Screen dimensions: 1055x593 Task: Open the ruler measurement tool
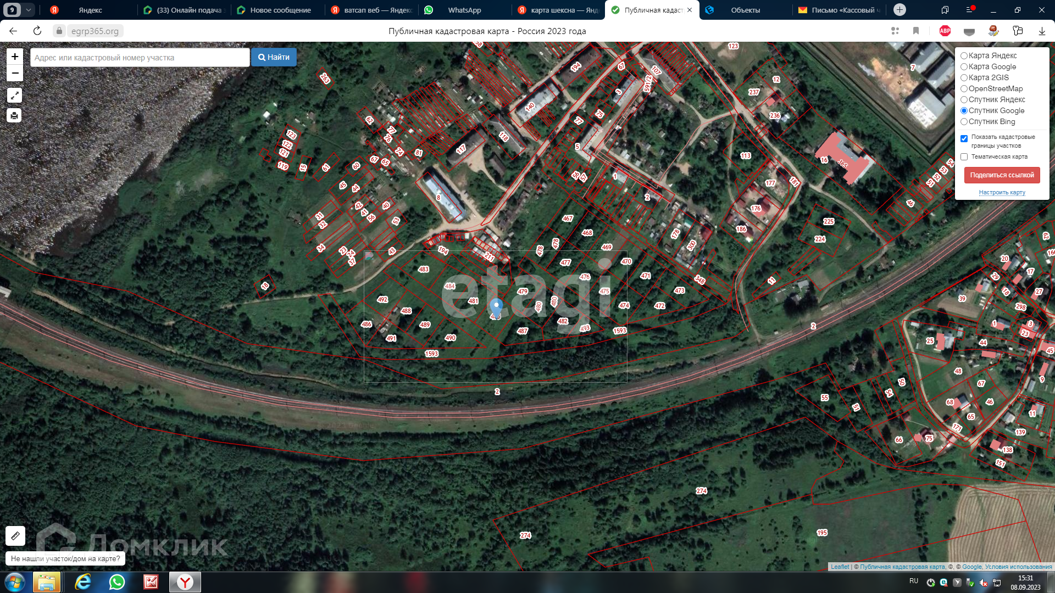coord(15,535)
